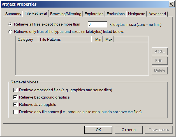Switch to the Advanced tab
The image size is (176, 137).
[157, 14]
